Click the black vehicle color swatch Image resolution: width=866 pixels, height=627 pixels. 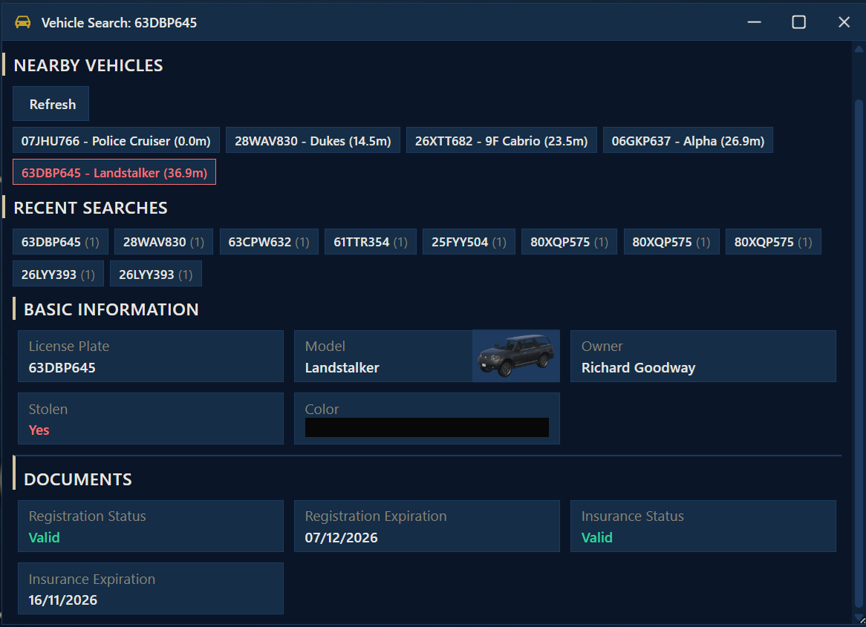click(x=427, y=427)
